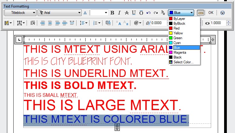Click the Redo arrow icon
The width and height of the screenshot is (235, 133).
point(156,13)
